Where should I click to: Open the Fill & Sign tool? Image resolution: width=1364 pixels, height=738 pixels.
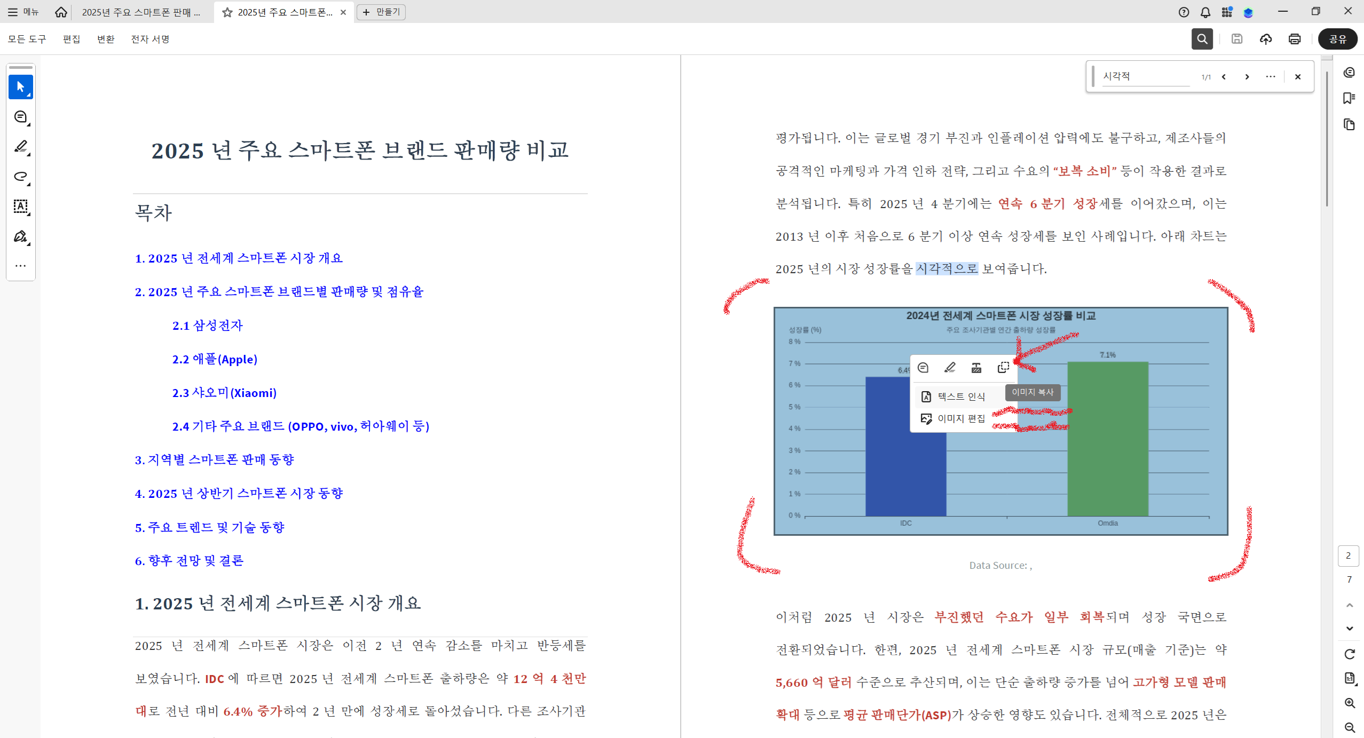pos(21,236)
